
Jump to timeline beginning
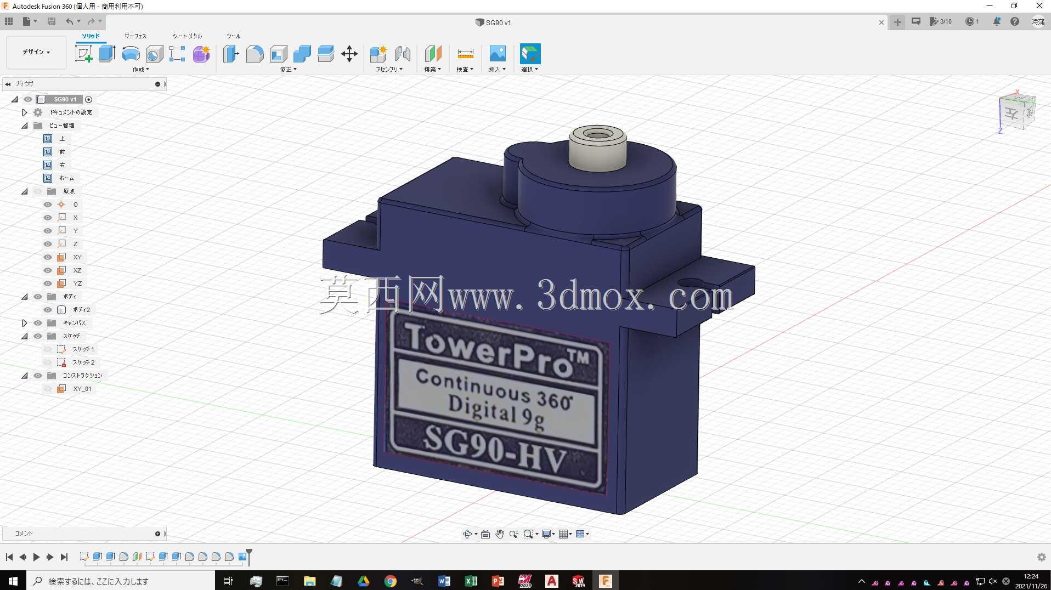point(9,557)
